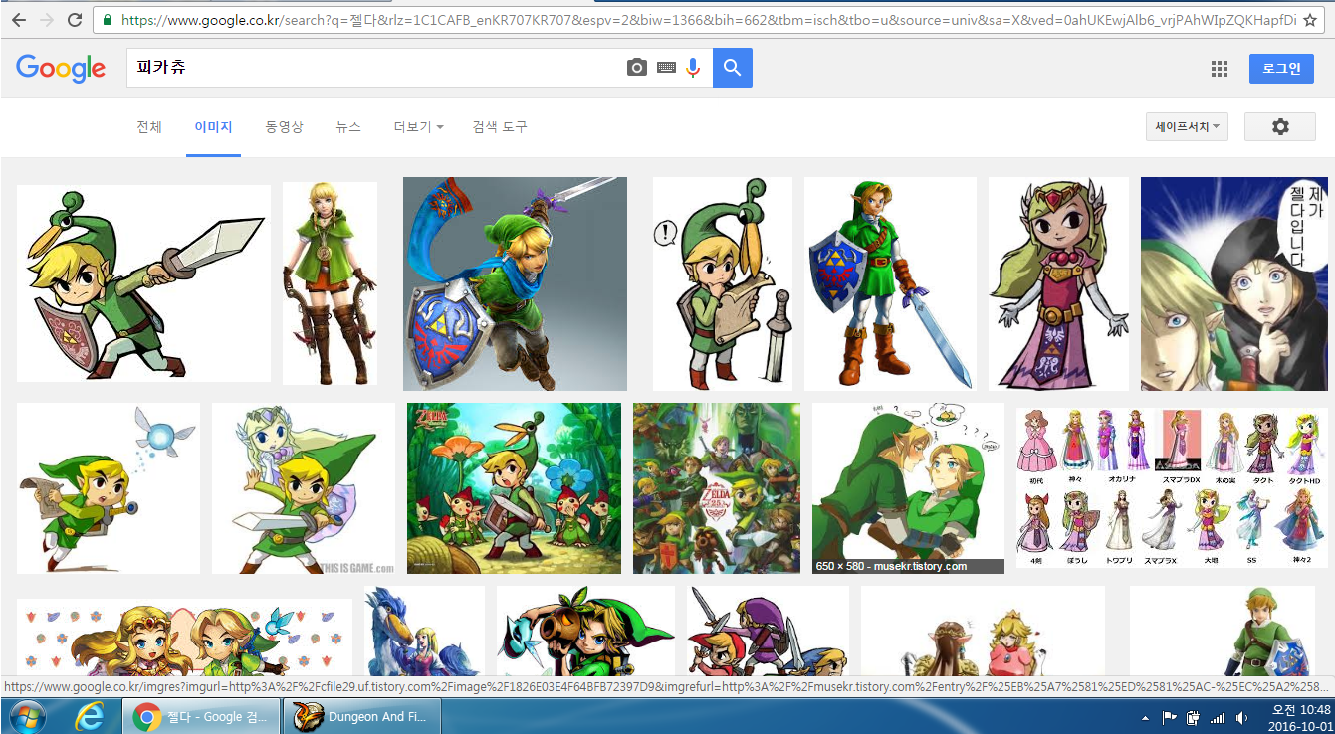Open THIS IS GAME Link and Zelda image
The image size is (1335, 734).
[304, 488]
